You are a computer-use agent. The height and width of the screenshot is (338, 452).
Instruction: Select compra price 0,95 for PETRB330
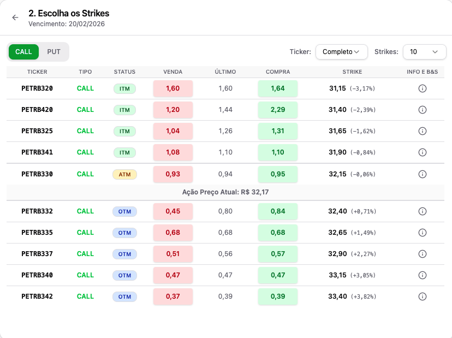point(278,174)
